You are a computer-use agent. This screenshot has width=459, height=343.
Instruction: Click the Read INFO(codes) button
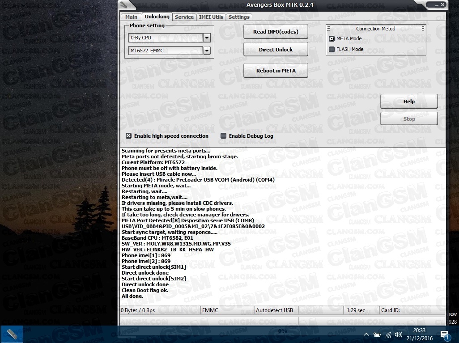(276, 32)
